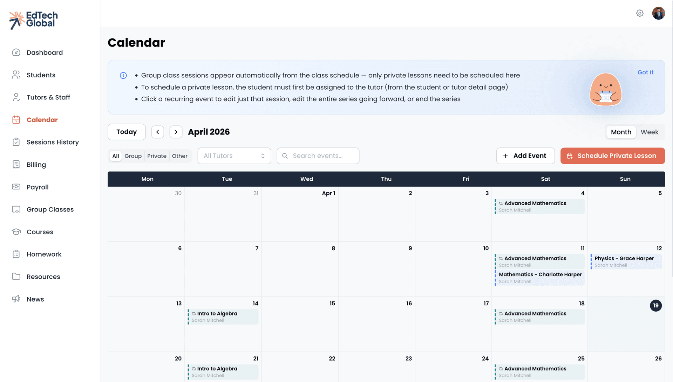Go to next month with right chevron
673x382 pixels.
click(x=176, y=132)
